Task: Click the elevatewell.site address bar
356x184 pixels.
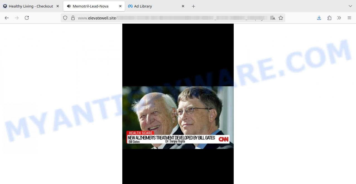Action: point(167,18)
